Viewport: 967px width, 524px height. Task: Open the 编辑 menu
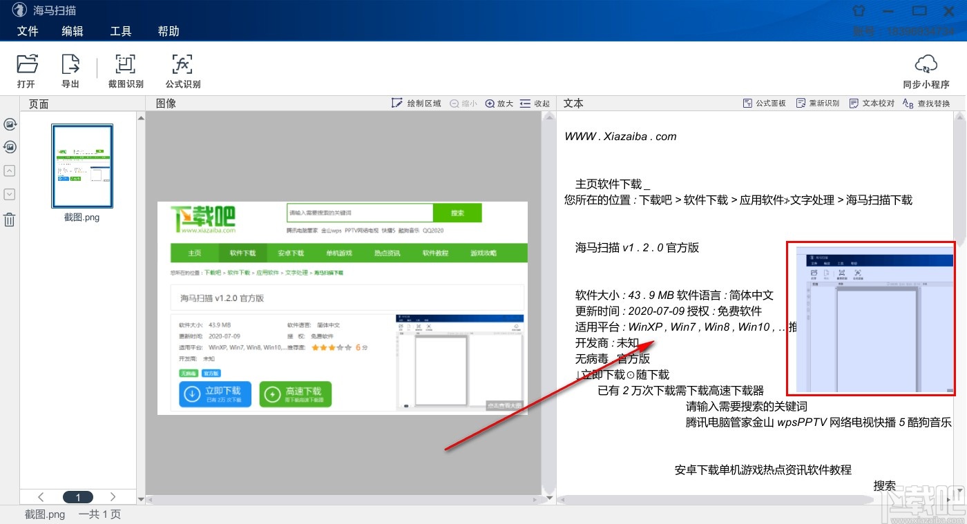[x=73, y=31]
